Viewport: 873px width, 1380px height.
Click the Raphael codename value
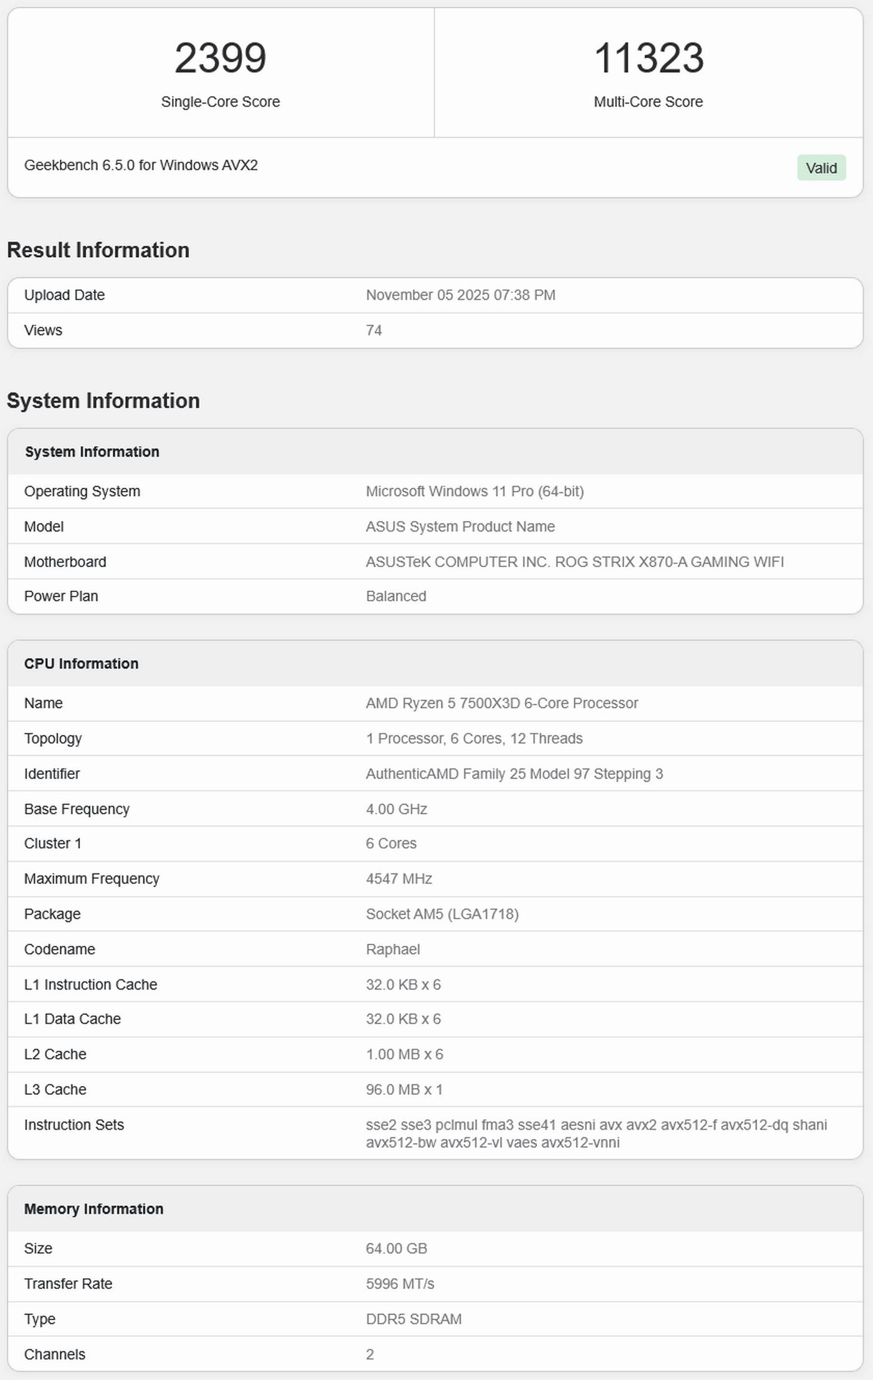[393, 949]
